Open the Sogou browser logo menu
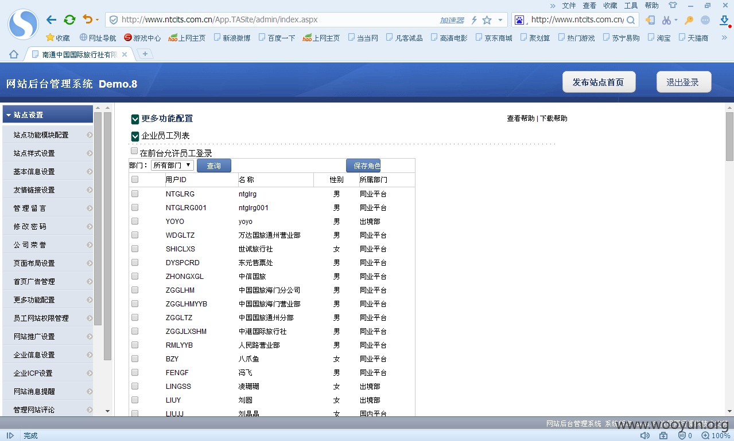 coord(23,24)
